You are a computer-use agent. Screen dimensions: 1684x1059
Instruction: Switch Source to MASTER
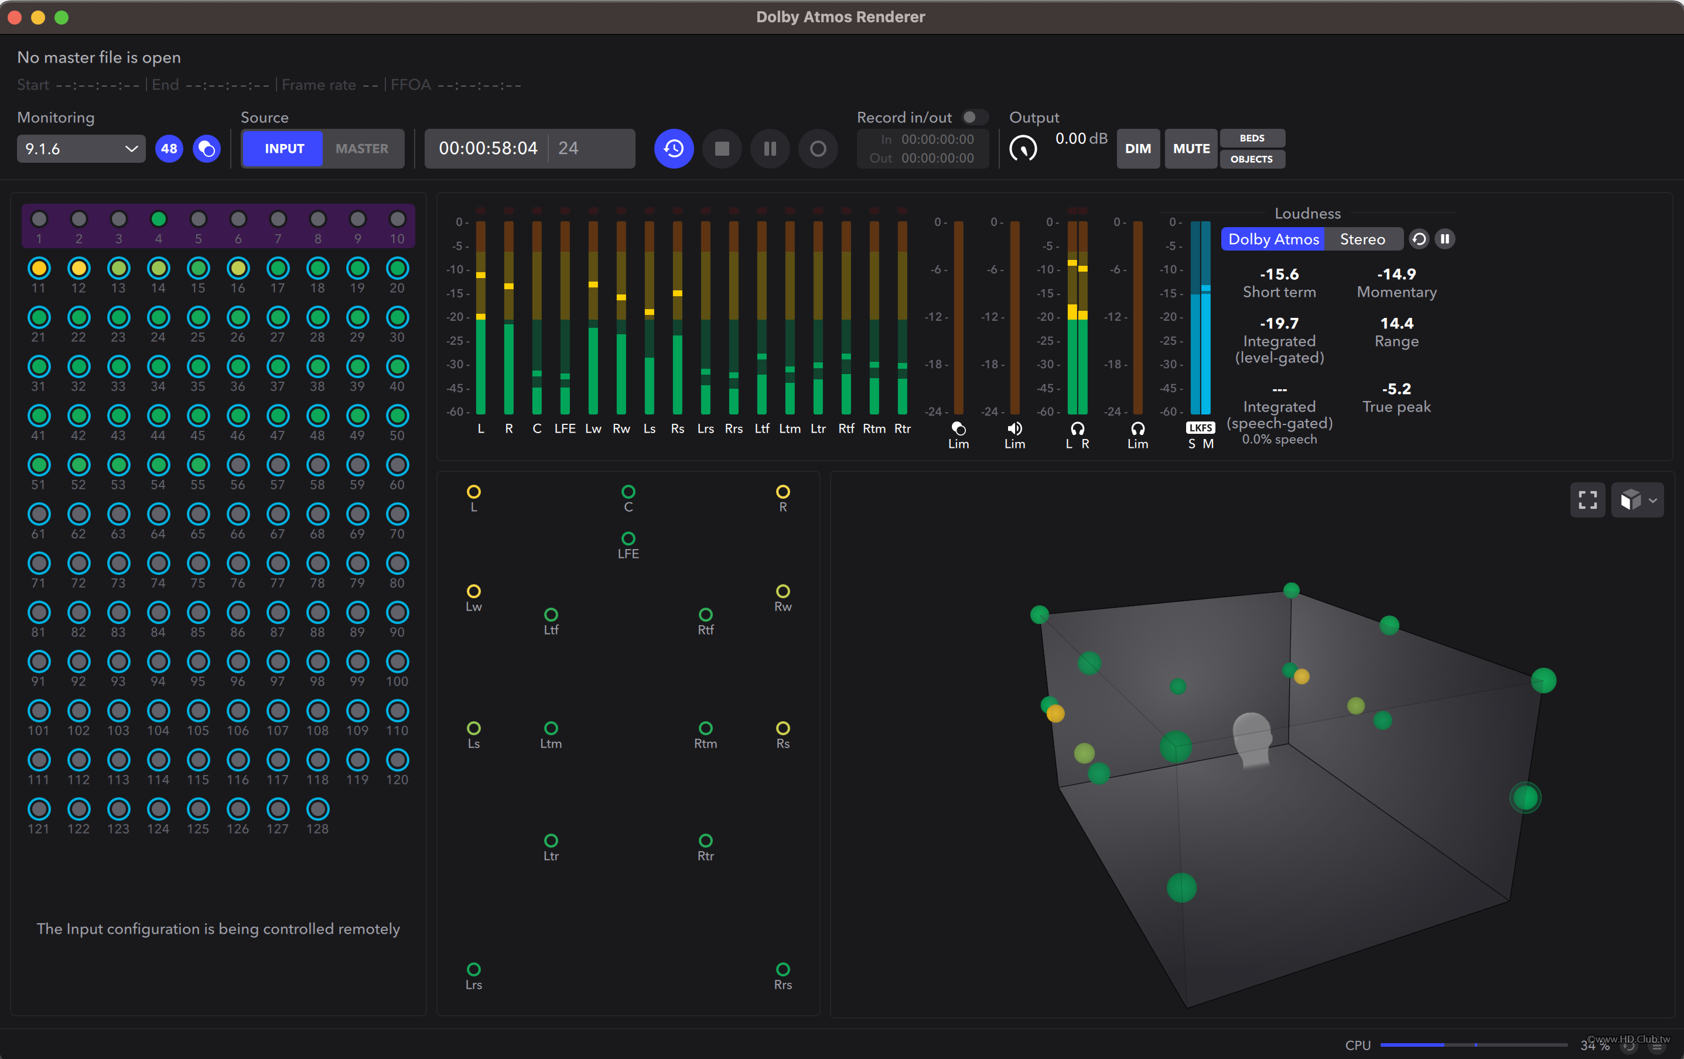pos(361,148)
